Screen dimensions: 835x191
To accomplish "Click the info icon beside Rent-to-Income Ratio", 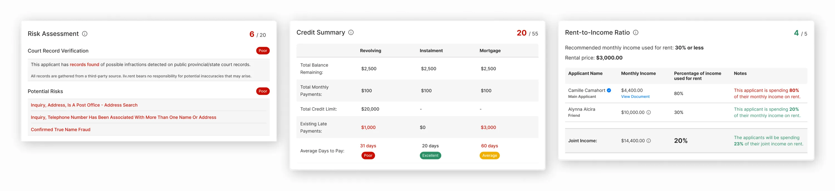I will tap(636, 32).
